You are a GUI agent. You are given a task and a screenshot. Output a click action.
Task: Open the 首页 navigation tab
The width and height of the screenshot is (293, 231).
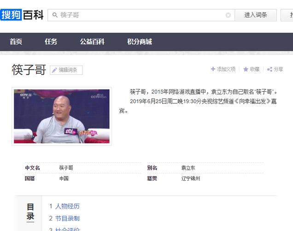(16, 41)
